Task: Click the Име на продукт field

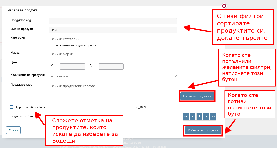Action: [113, 30]
